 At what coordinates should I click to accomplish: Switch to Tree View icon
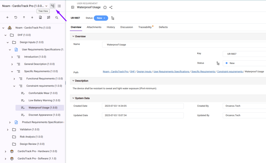tap(53, 6)
